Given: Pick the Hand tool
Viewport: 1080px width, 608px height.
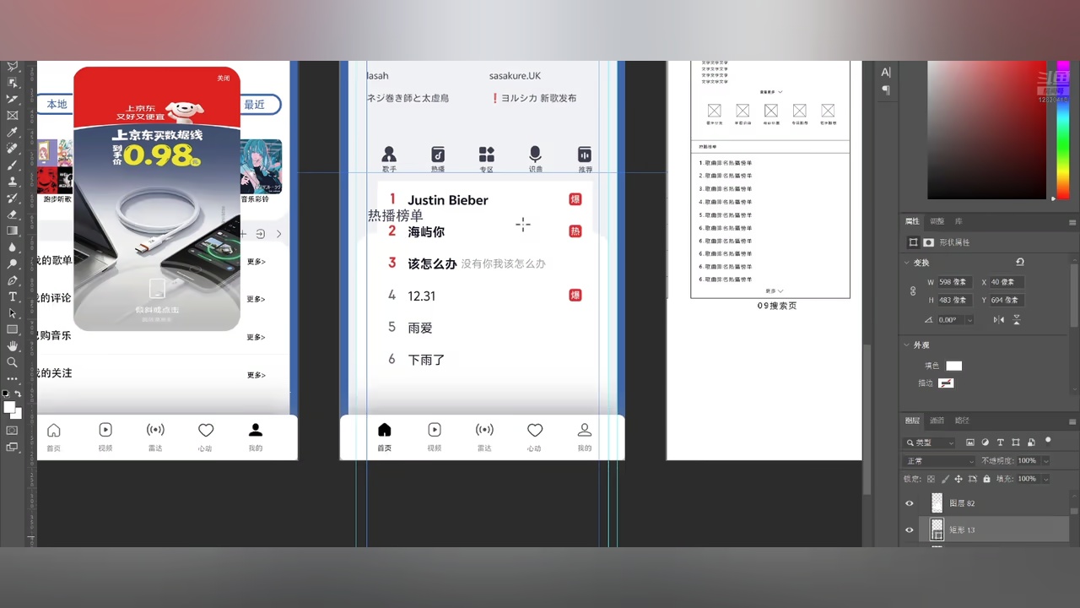Looking at the screenshot, I should coord(13,345).
